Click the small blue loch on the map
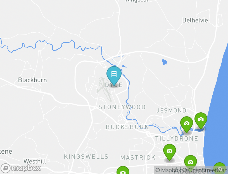Screen dimensions: 228x174 click(165, 62)
